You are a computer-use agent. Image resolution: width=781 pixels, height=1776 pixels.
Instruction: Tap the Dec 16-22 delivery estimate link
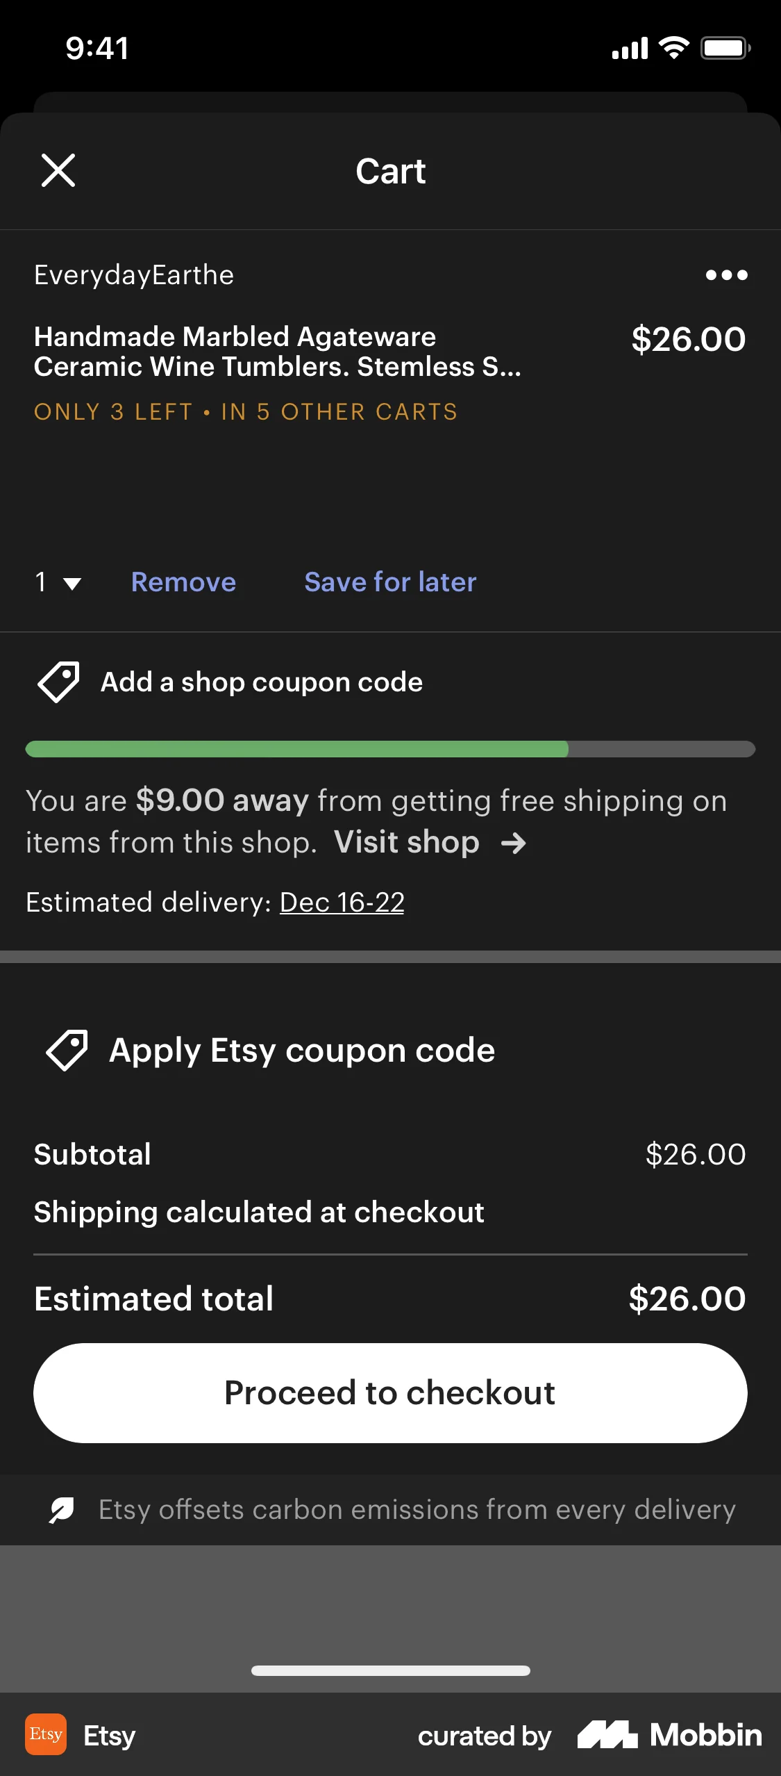coord(341,902)
